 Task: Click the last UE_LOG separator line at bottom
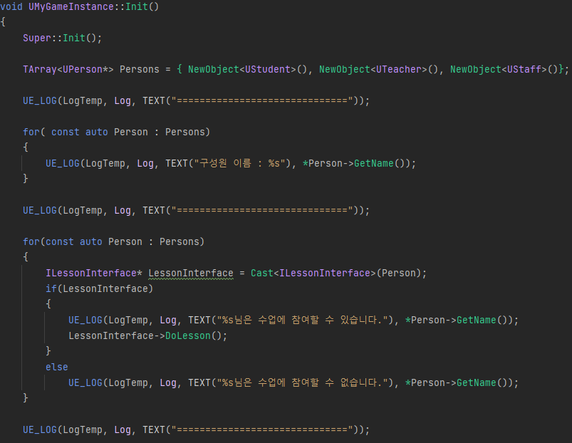[x=197, y=430]
